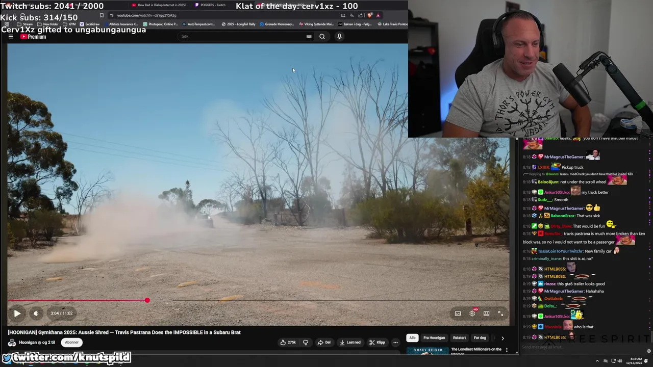The width and height of the screenshot is (653, 367).
Task: Click rinzea's gta6 trailer message
Action: [581, 284]
